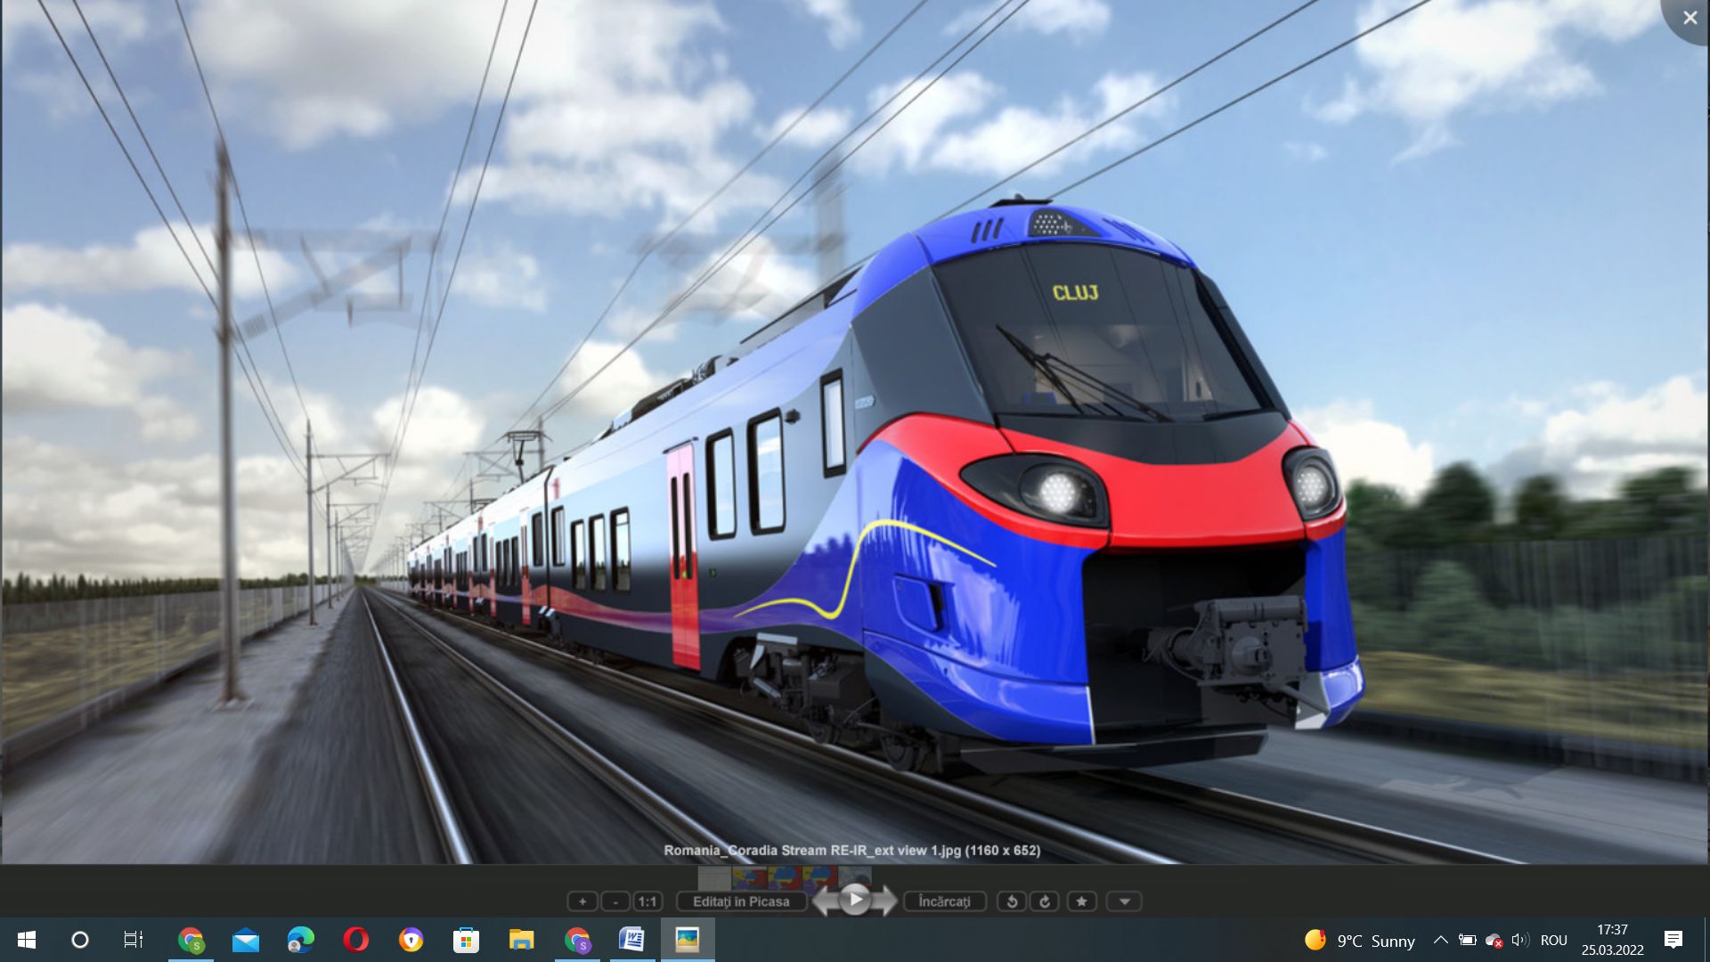Image resolution: width=1710 pixels, height=962 pixels.
Task: Set zoom to actual size 1:1
Action: (647, 901)
